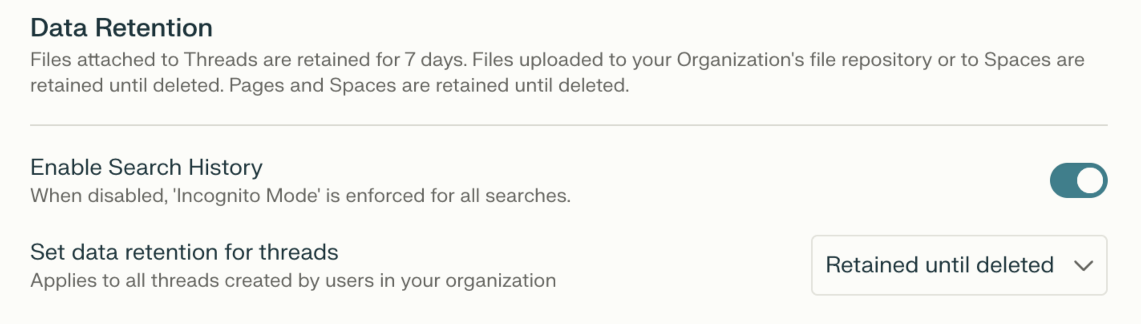
Task: Toggle the Enable Search History switch
Action: [1078, 180]
